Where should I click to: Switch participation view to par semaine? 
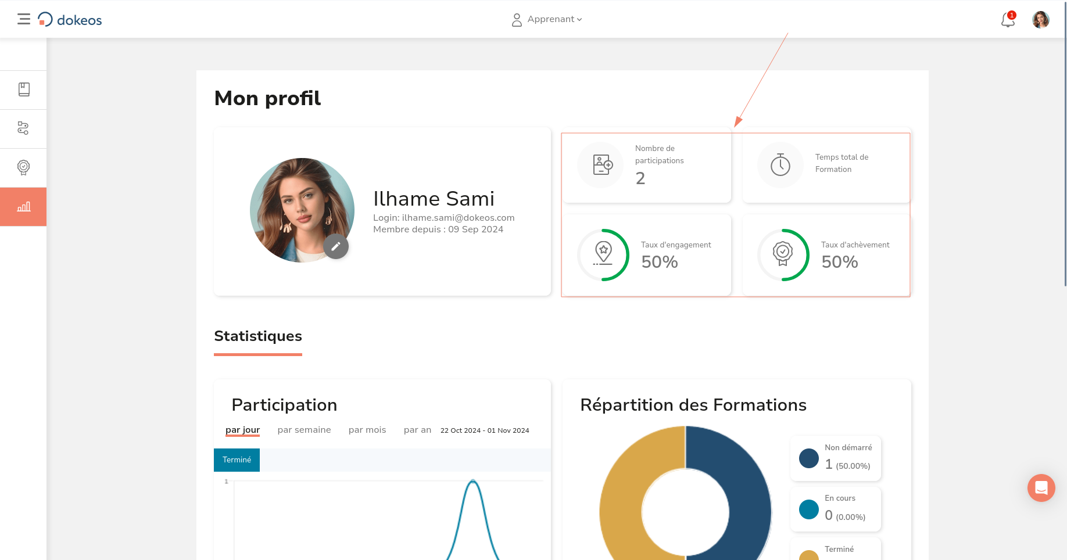click(304, 430)
